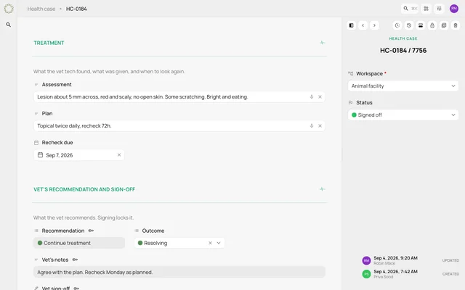The image size is (465, 290).
Task: Click the locked Continue treatment recommendation field
Action: coord(79,243)
